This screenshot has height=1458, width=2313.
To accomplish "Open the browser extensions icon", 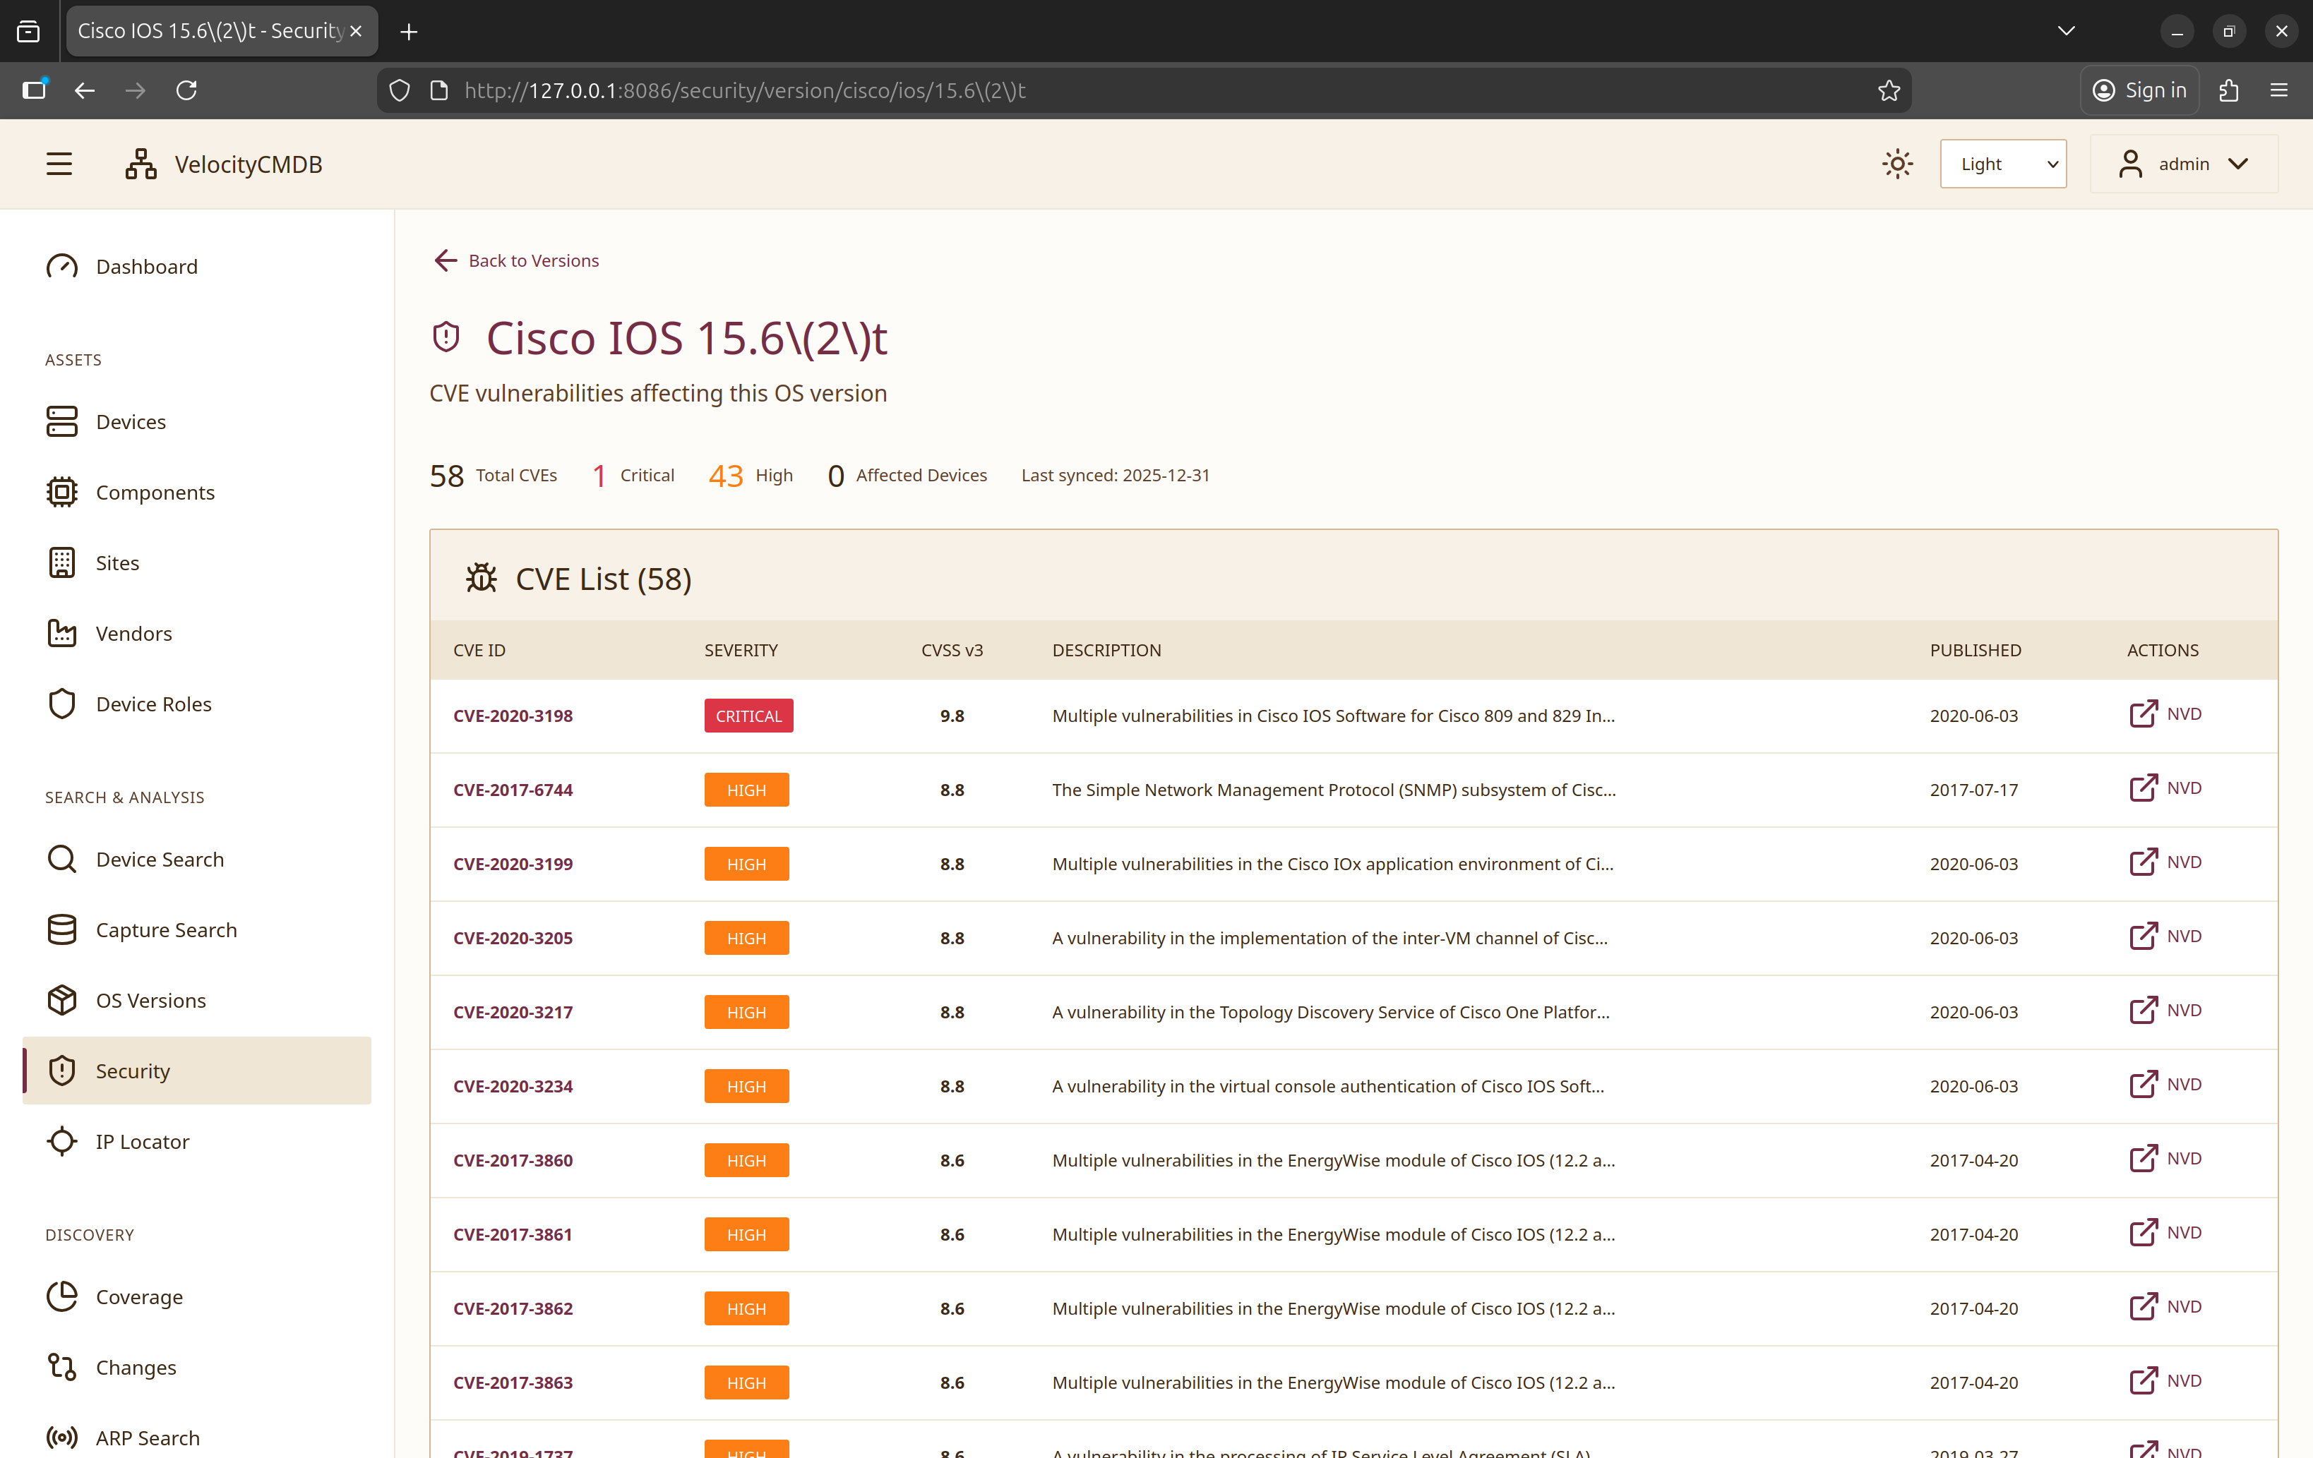I will pyautogui.click(x=2228, y=90).
